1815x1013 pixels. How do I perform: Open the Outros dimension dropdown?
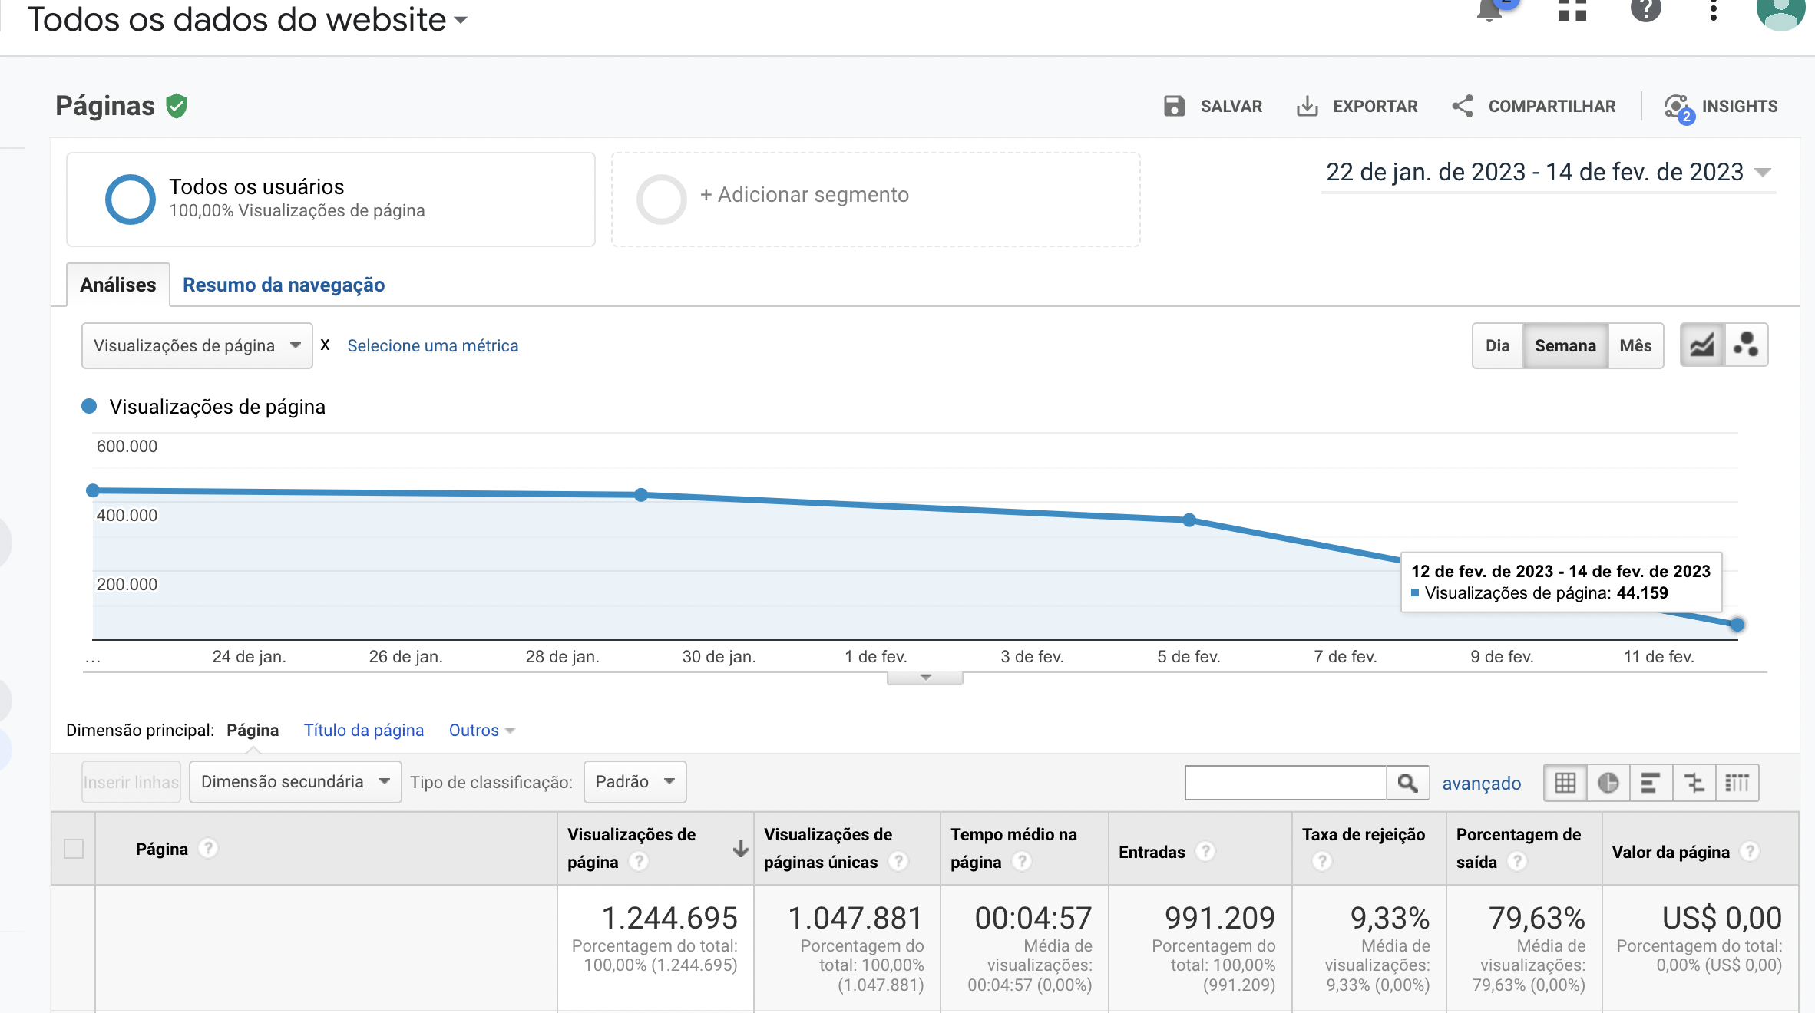pos(481,730)
